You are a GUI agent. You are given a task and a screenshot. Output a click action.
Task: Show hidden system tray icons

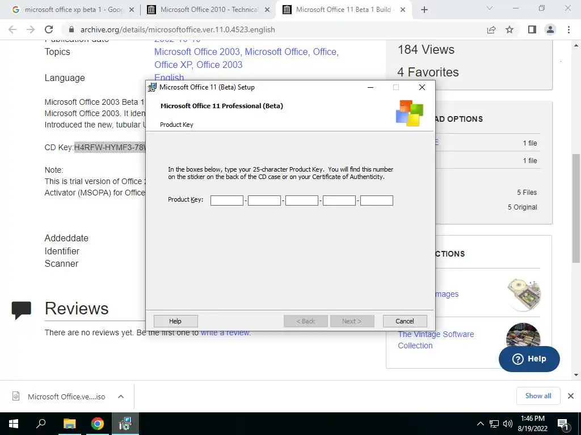click(480, 424)
